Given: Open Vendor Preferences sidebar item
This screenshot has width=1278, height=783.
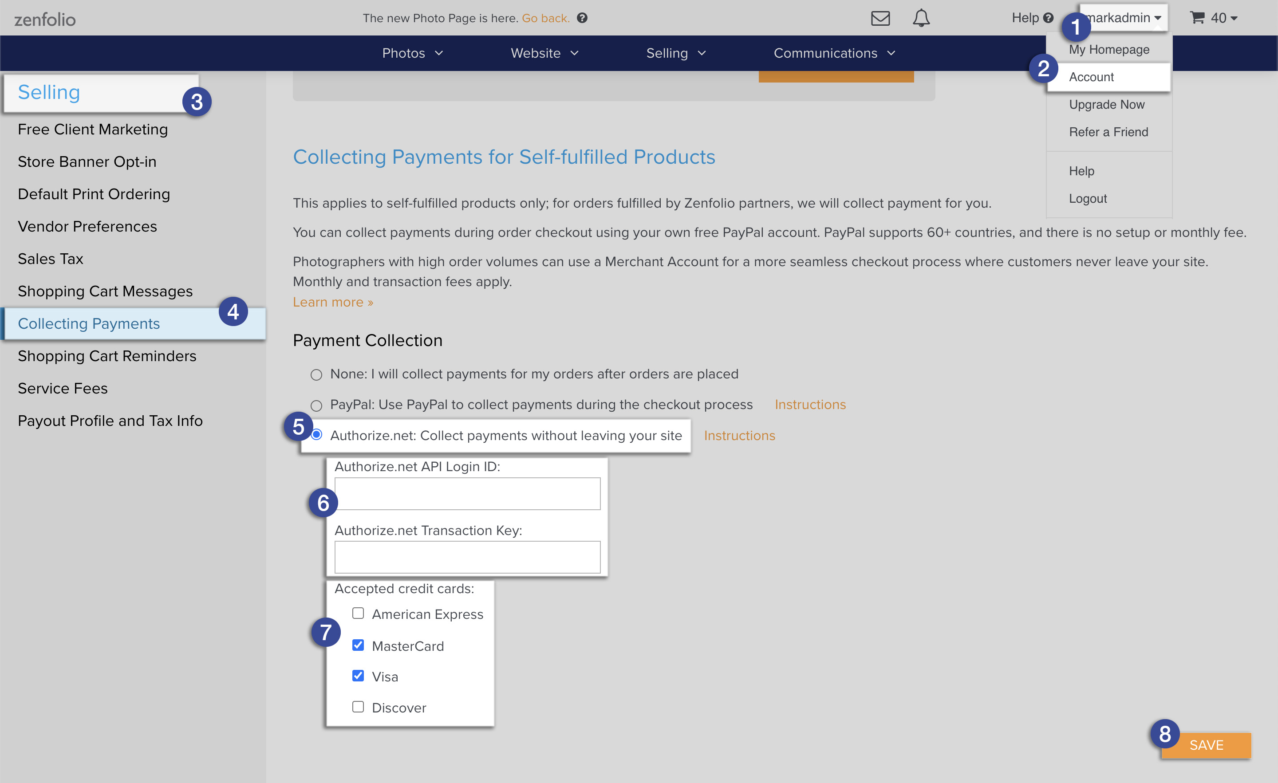Looking at the screenshot, I should [87, 226].
